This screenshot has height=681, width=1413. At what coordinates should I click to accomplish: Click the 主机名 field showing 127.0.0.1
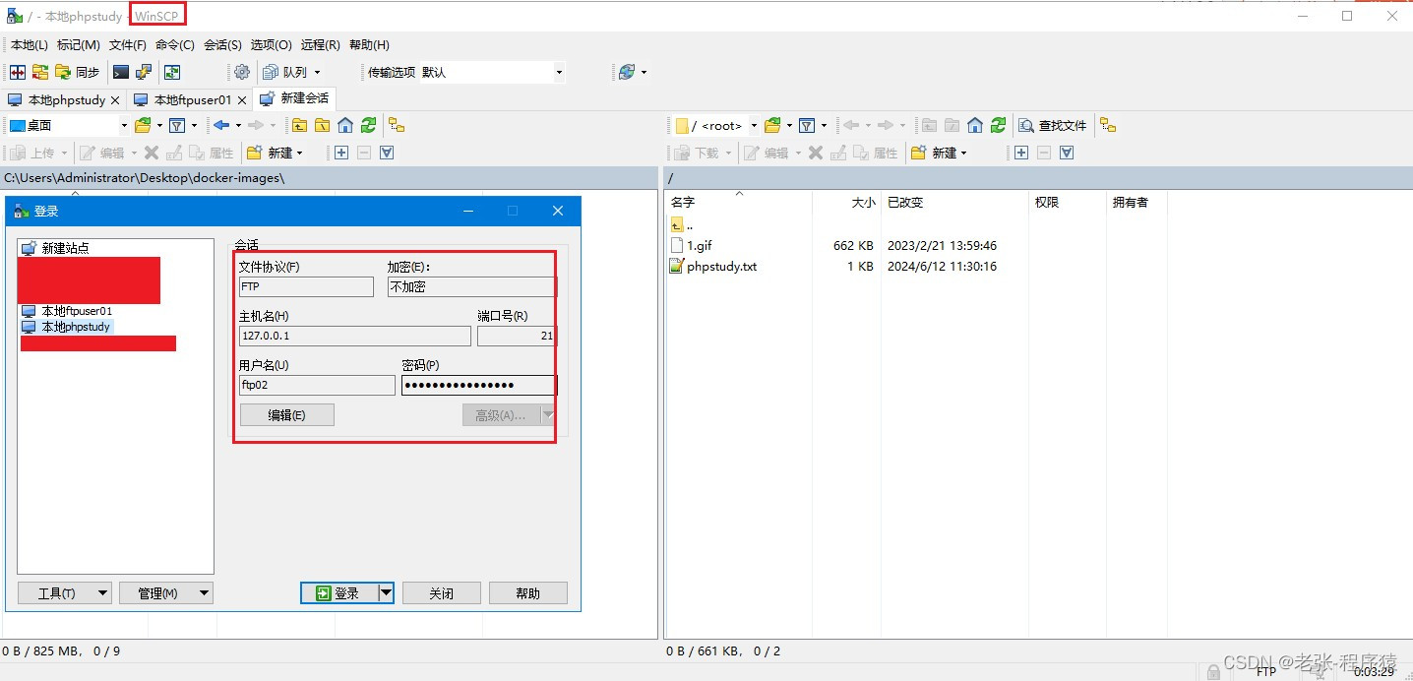pyautogui.click(x=355, y=336)
